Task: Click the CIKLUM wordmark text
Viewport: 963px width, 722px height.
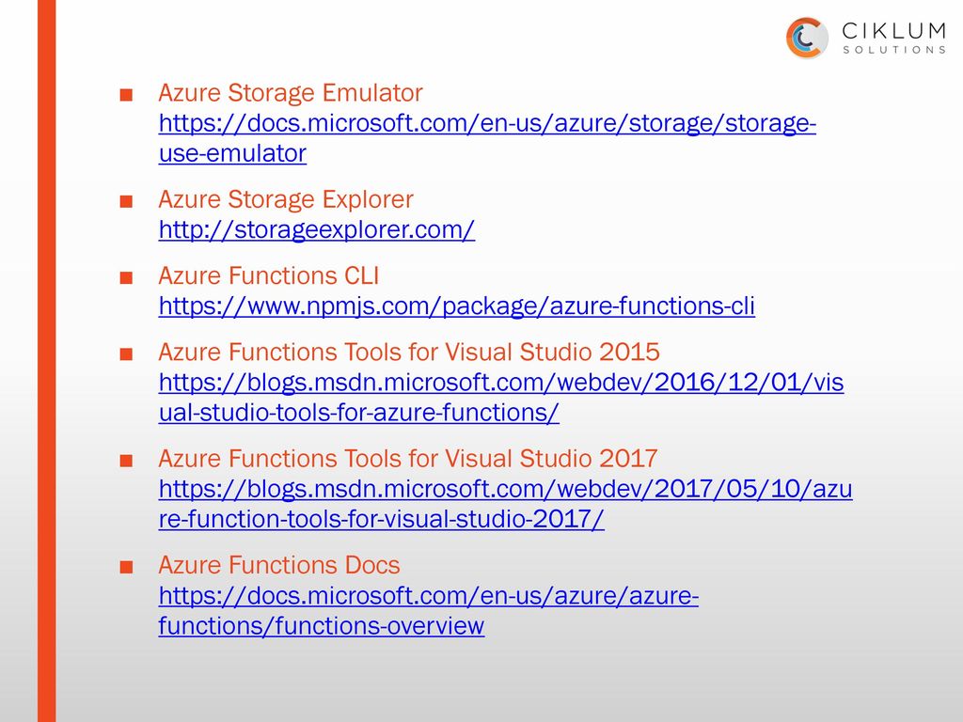Action: point(894,31)
